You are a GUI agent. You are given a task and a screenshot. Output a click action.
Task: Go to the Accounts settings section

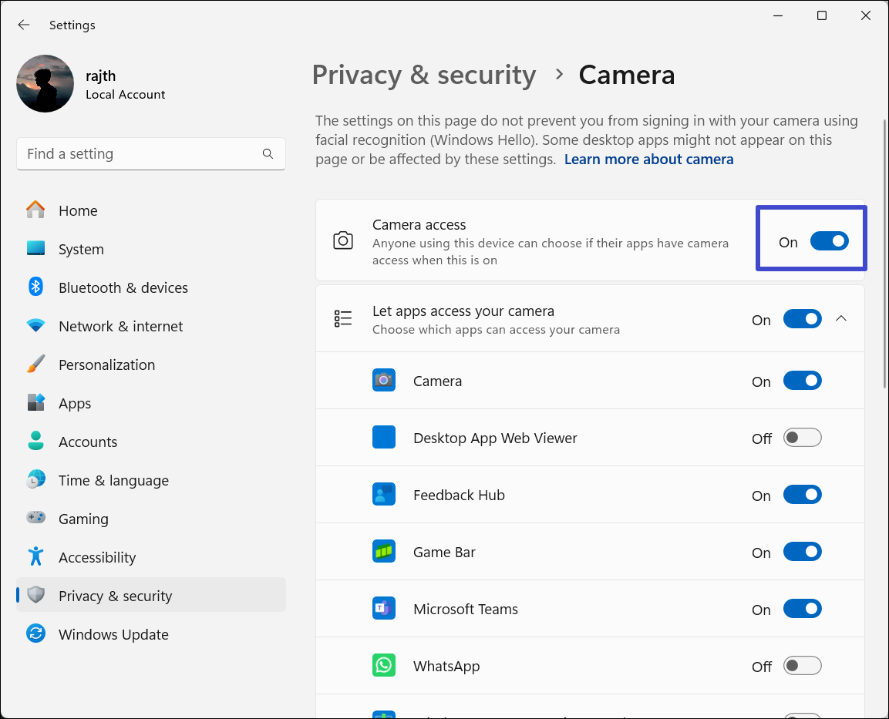[88, 442]
